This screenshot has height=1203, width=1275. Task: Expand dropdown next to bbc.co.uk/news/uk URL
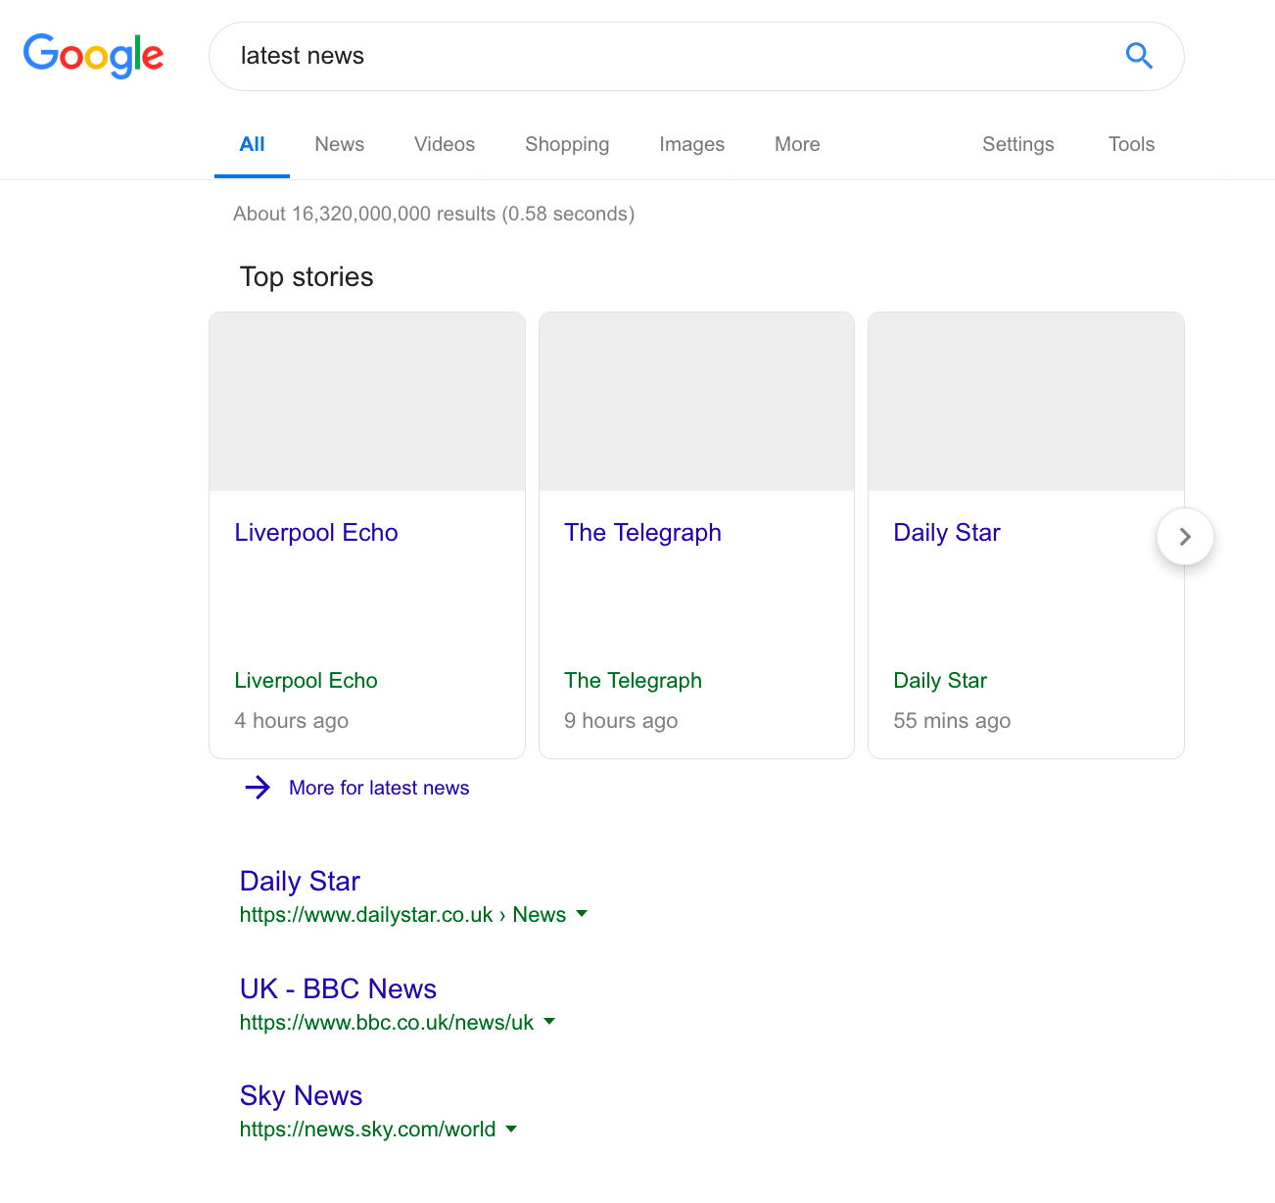click(549, 1021)
